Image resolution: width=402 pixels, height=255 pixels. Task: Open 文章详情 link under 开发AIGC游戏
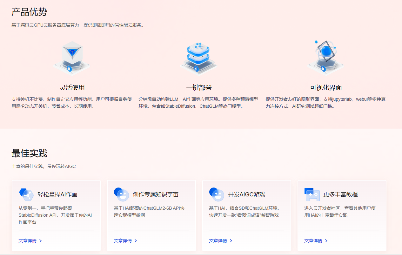click(x=218, y=241)
